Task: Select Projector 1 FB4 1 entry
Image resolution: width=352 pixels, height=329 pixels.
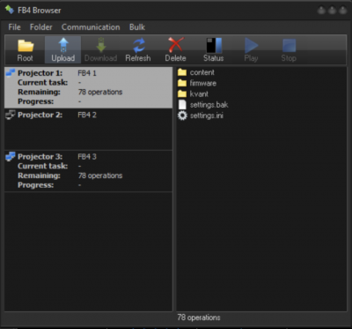Action: coord(88,87)
